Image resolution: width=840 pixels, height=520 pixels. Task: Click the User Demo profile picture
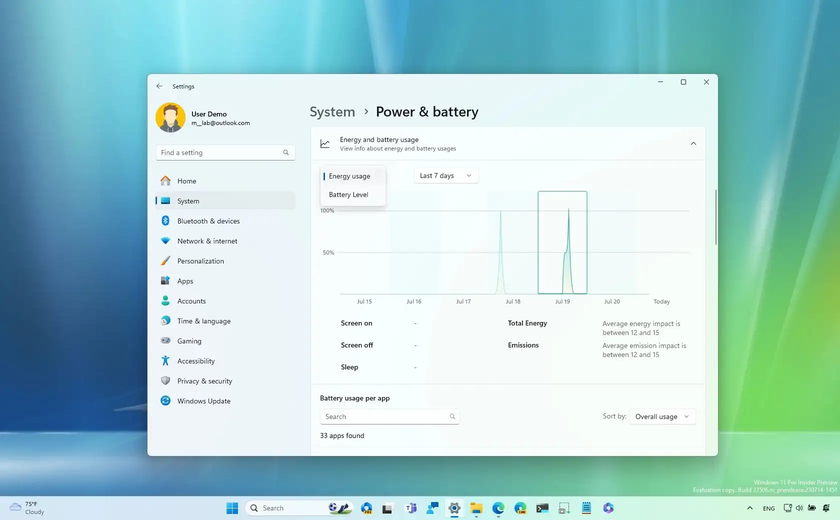pos(170,117)
